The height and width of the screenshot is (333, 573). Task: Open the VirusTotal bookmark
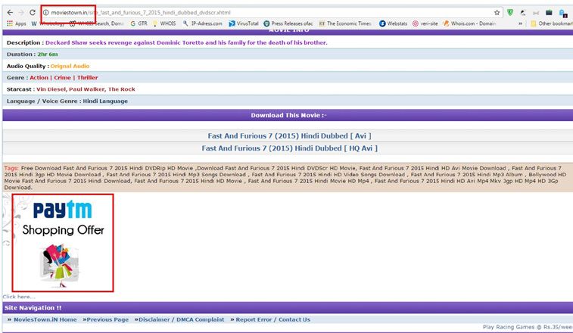(244, 23)
